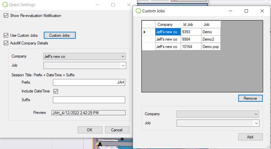
Task: Remove the selected custom job
Action: tap(251, 98)
